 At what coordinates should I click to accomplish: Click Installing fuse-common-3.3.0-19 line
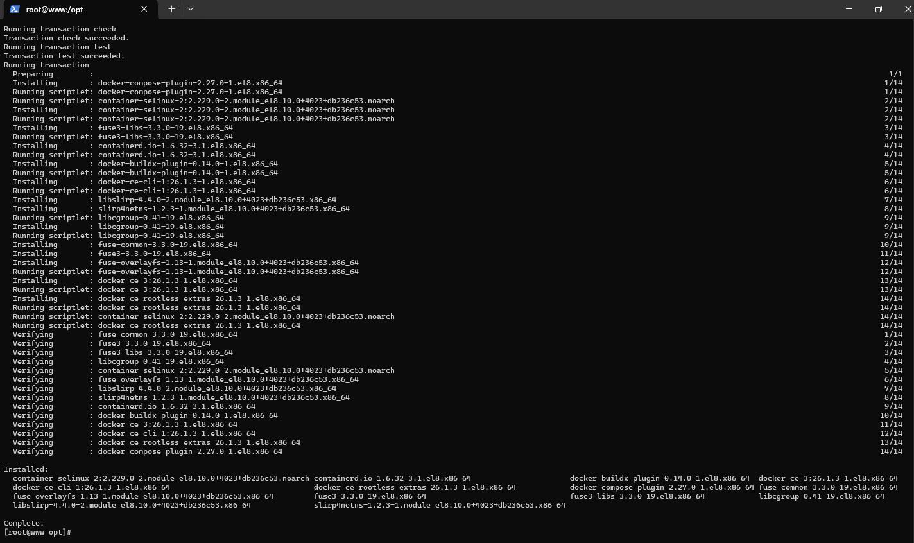pos(457,245)
